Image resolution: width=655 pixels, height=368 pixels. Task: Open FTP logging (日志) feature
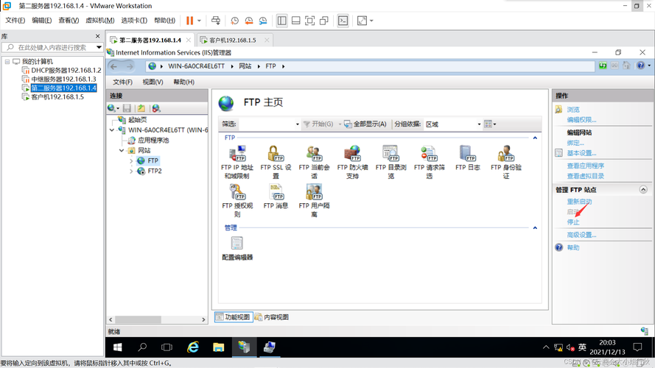coord(467,158)
